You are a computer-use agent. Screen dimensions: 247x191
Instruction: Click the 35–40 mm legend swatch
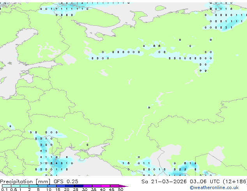coord(96,186)
